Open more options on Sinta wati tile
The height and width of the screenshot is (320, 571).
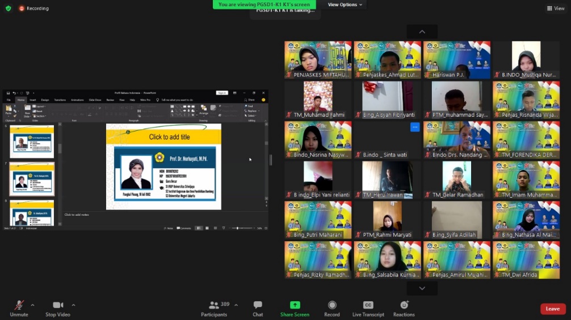point(415,127)
